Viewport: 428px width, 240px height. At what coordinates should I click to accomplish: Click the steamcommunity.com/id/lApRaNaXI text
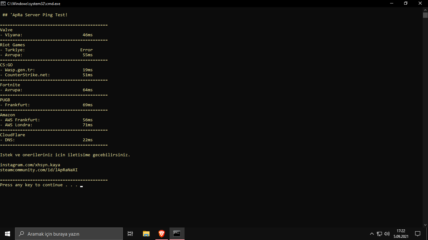pos(39,170)
